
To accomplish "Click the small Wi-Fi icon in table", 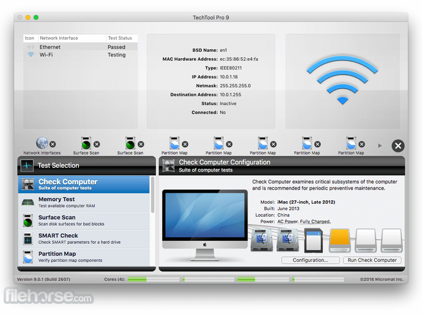I will tap(31, 54).
